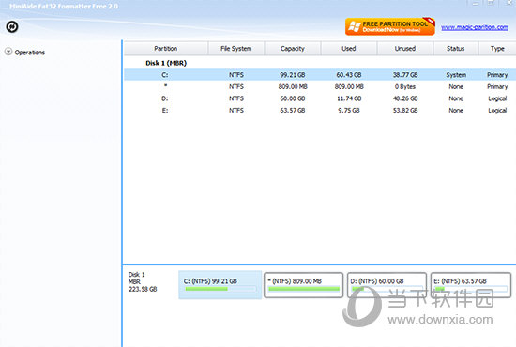Click the Used column header
Image resolution: width=516 pixels, height=347 pixels.
[x=349, y=49]
